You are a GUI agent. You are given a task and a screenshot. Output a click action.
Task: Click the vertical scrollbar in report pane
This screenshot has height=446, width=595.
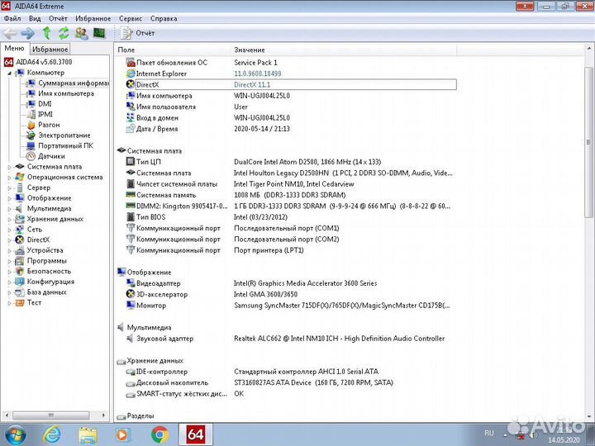588,143
